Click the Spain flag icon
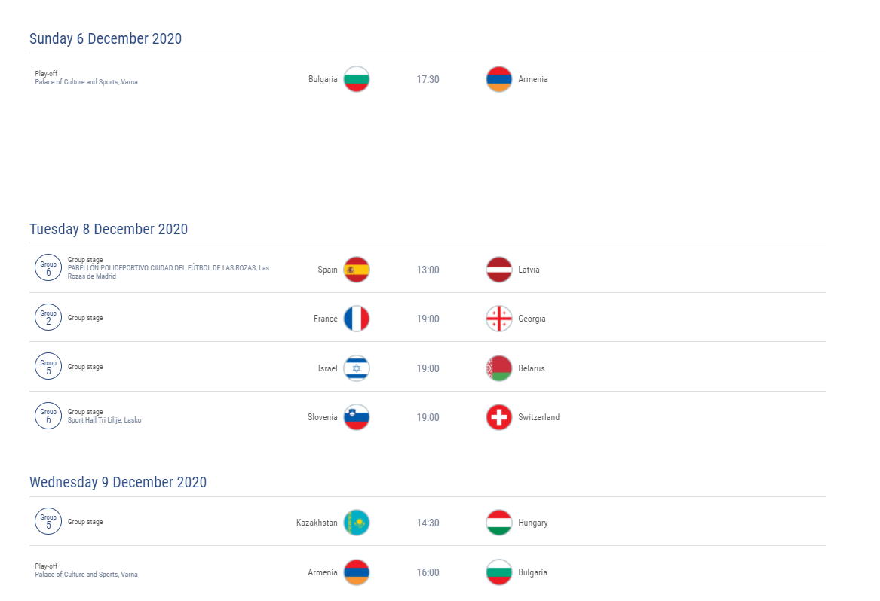 357,270
